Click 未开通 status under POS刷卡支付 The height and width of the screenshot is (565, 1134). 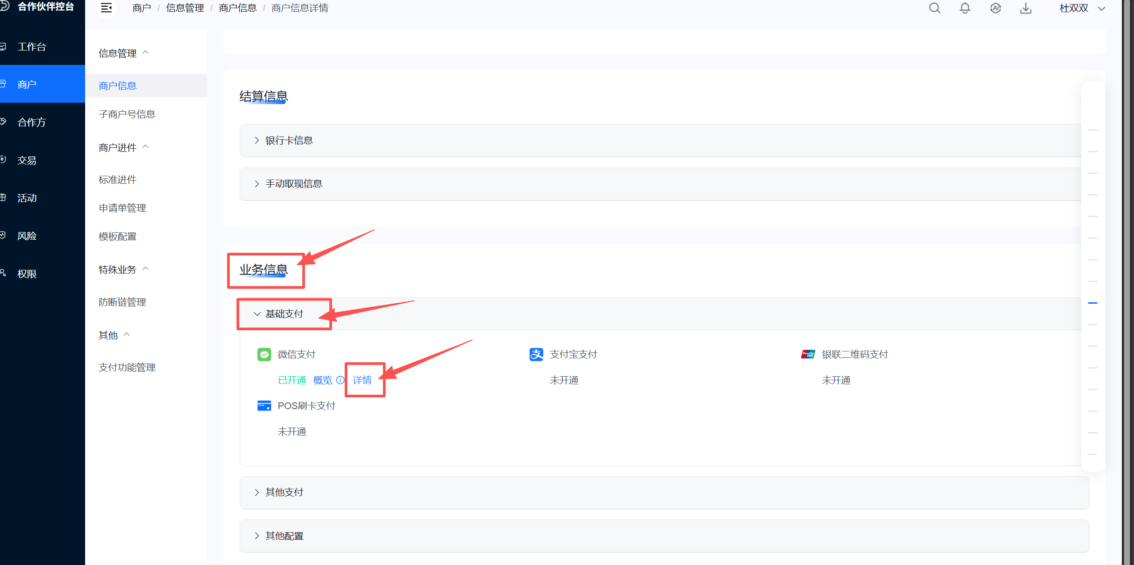tap(292, 432)
